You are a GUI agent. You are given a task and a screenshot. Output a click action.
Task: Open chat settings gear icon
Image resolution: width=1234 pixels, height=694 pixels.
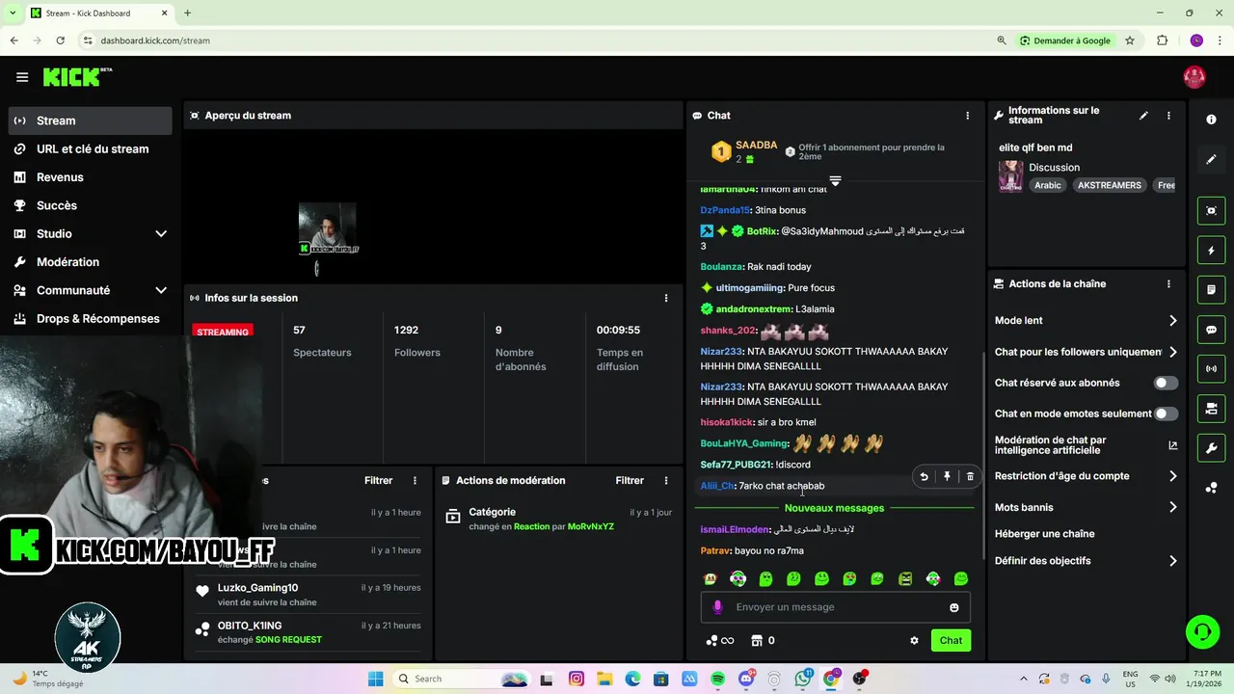(x=914, y=640)
